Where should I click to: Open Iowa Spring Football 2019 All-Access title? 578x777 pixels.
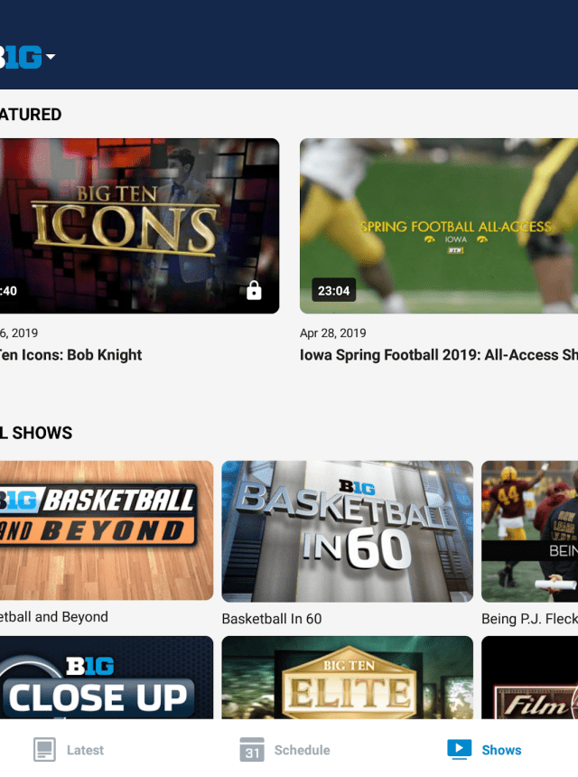439,355
